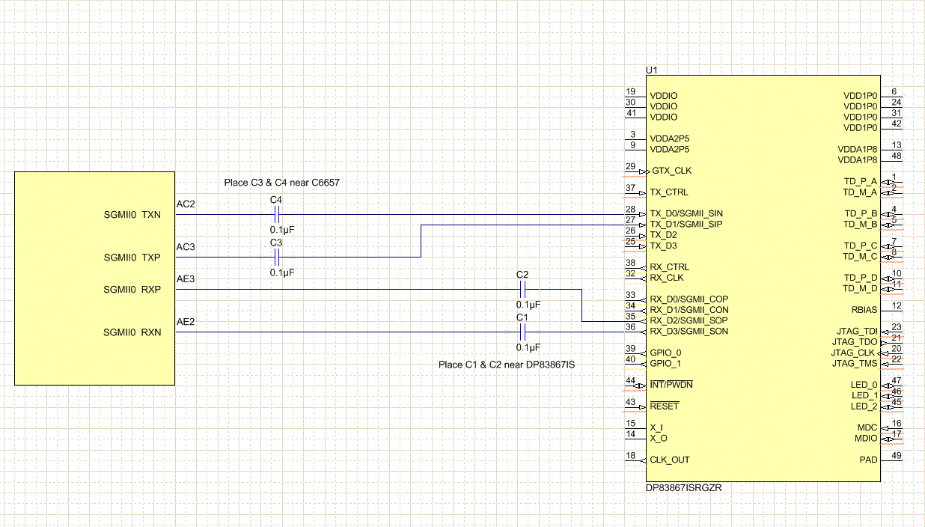The width and height of the screenshot is (925, 527).
Task: Click the DP83867ISRGZR part name text
Action: [x=684, y=487]
